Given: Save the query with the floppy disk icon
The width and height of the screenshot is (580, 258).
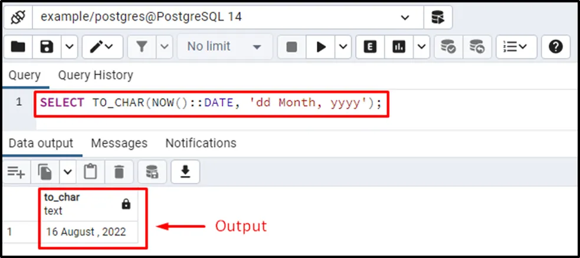Looking at the screenshot, I should pyautogui.click(x=47, y=47).
